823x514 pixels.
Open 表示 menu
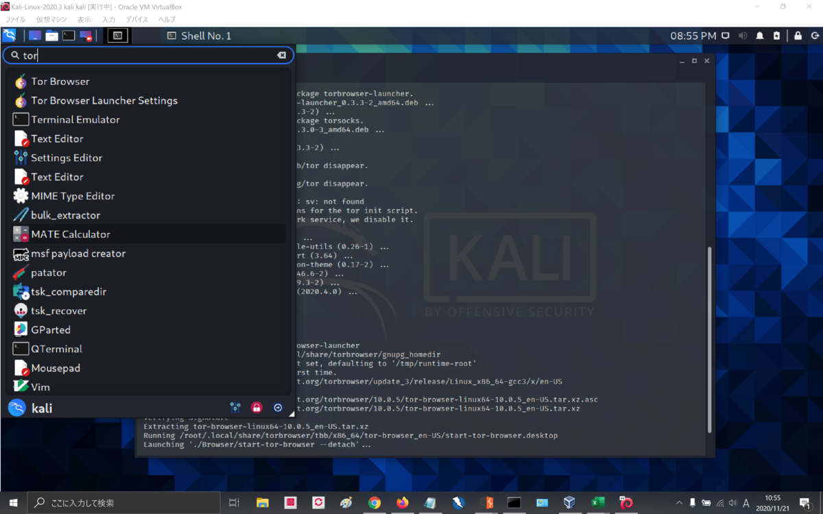84,20
